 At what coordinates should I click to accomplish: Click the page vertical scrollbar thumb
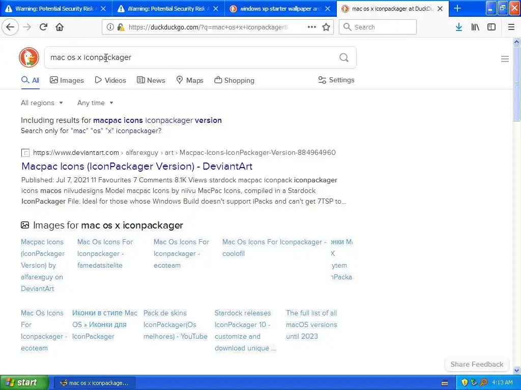pos(517,84)
